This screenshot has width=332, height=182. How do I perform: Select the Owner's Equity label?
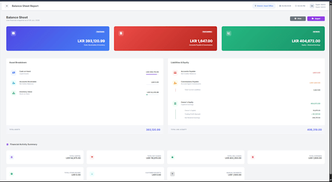coord(187,102)
